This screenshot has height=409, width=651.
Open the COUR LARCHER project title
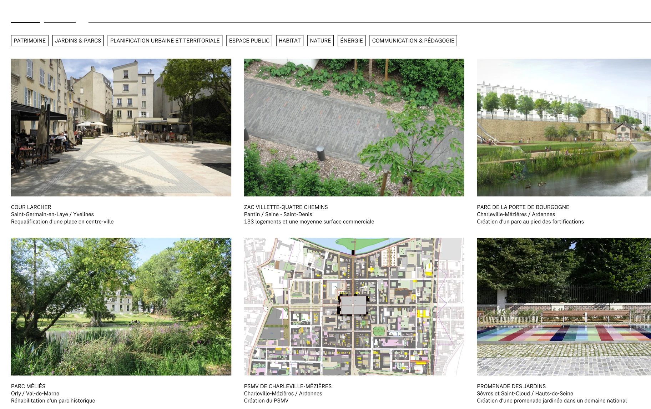click(x=31, y=207)
